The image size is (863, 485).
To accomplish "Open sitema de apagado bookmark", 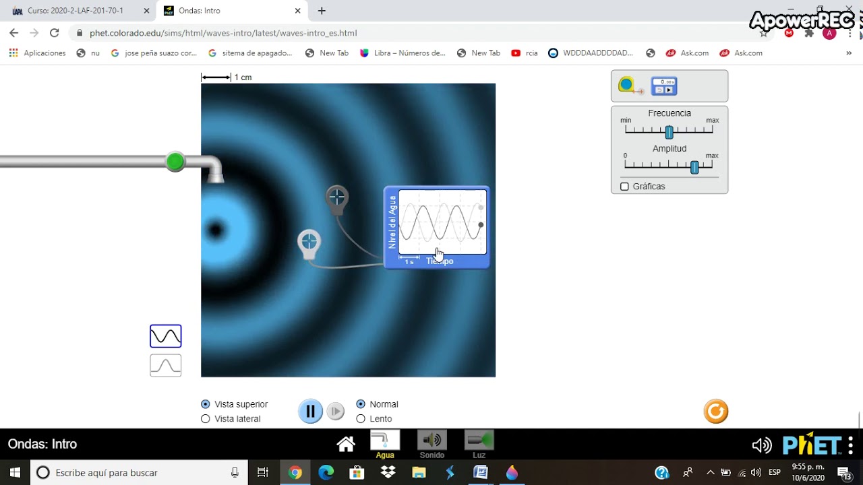I will tap(250, 53).
